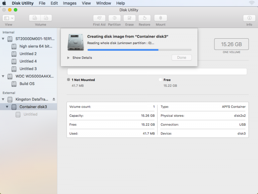Click the 'External' sidebar section header
This screenshot has width=258, height=194.
tap(9, 93)
